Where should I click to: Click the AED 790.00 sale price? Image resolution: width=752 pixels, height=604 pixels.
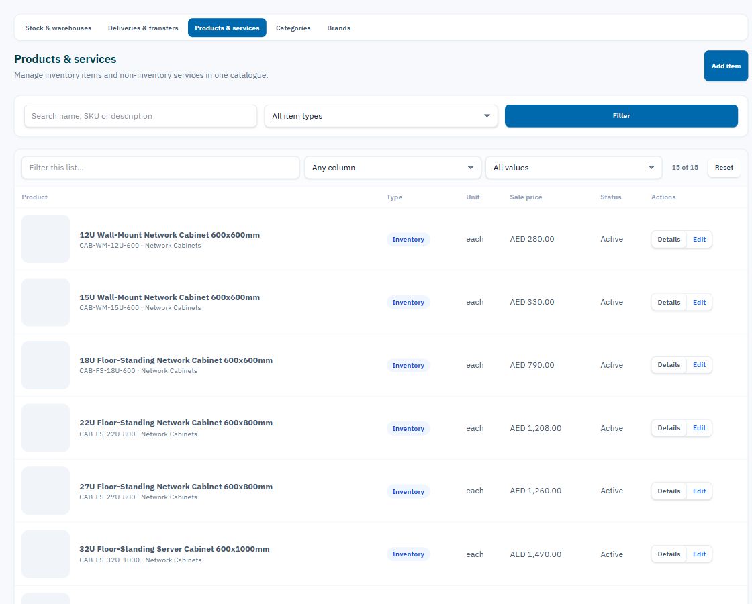(x=532, y=365)
